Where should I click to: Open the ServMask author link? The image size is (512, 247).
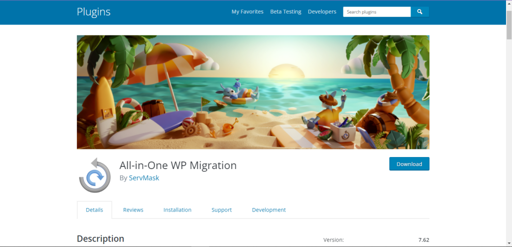144,178
